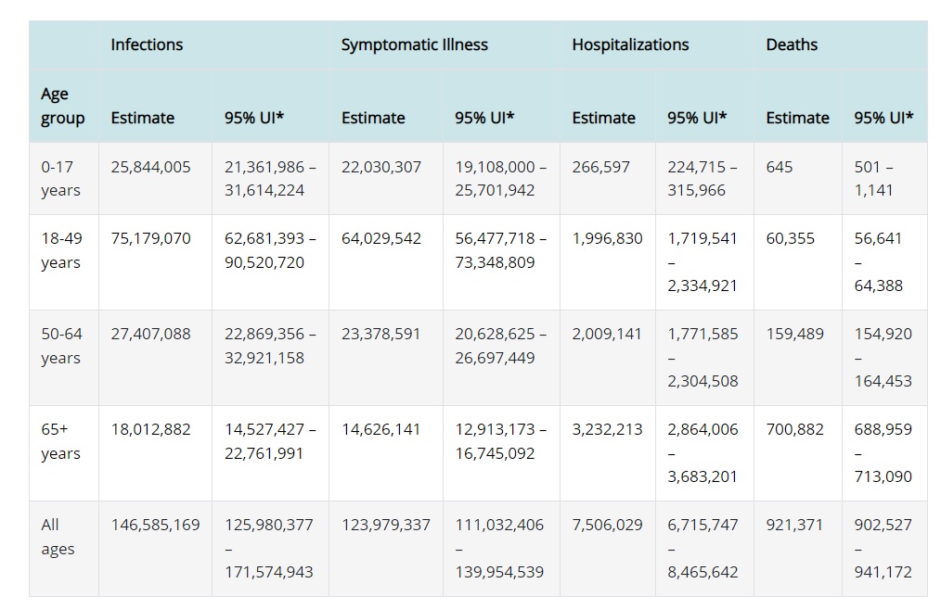Select the 0-17 years row label
941x609 pixels.
click(60, 179)
